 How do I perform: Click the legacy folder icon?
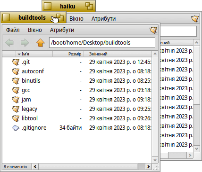click(16, 109)
